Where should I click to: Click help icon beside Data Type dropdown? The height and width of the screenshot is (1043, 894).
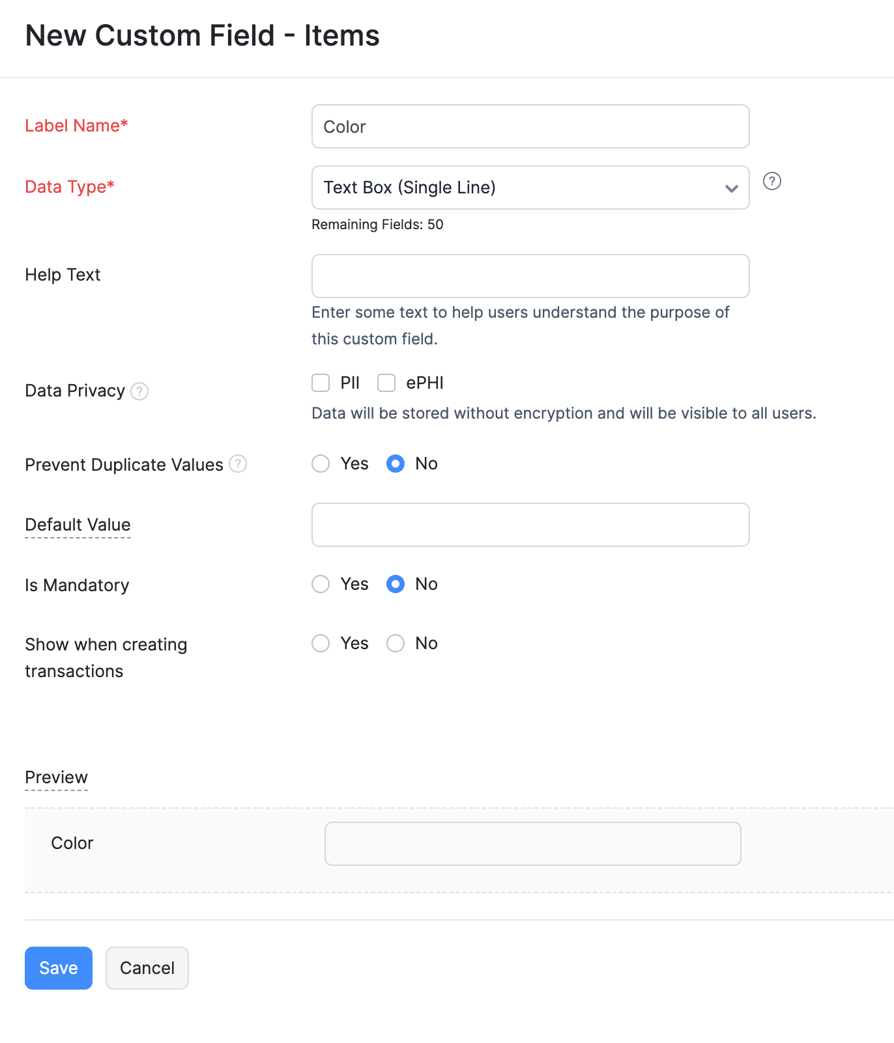pyautogui.click(x=771, y=181)
